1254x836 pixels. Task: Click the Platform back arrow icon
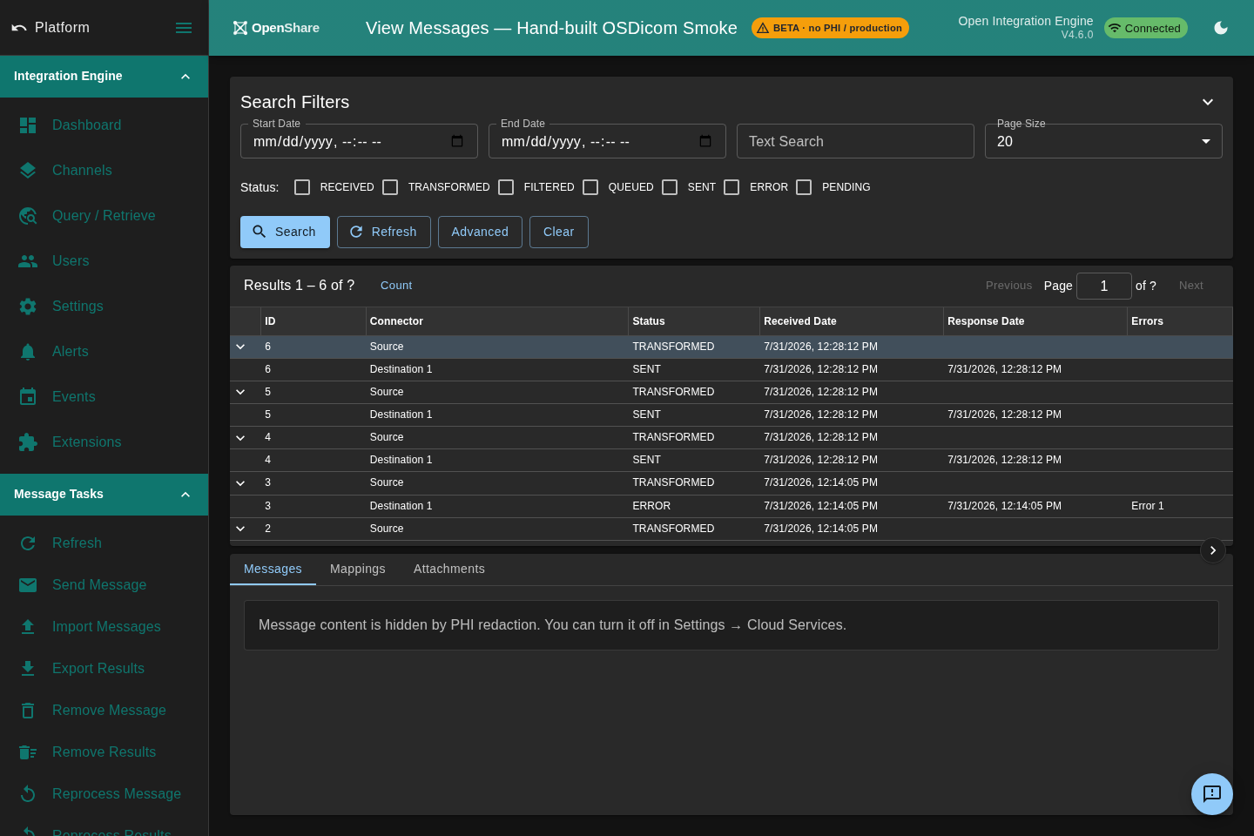click(x=19, y=28)
